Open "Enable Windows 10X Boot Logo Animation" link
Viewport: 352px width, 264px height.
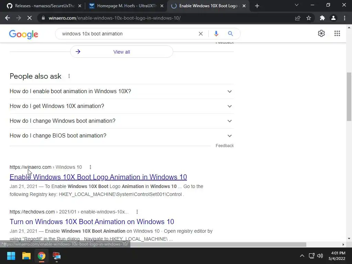pyautogui.click(x=98, y=177)
